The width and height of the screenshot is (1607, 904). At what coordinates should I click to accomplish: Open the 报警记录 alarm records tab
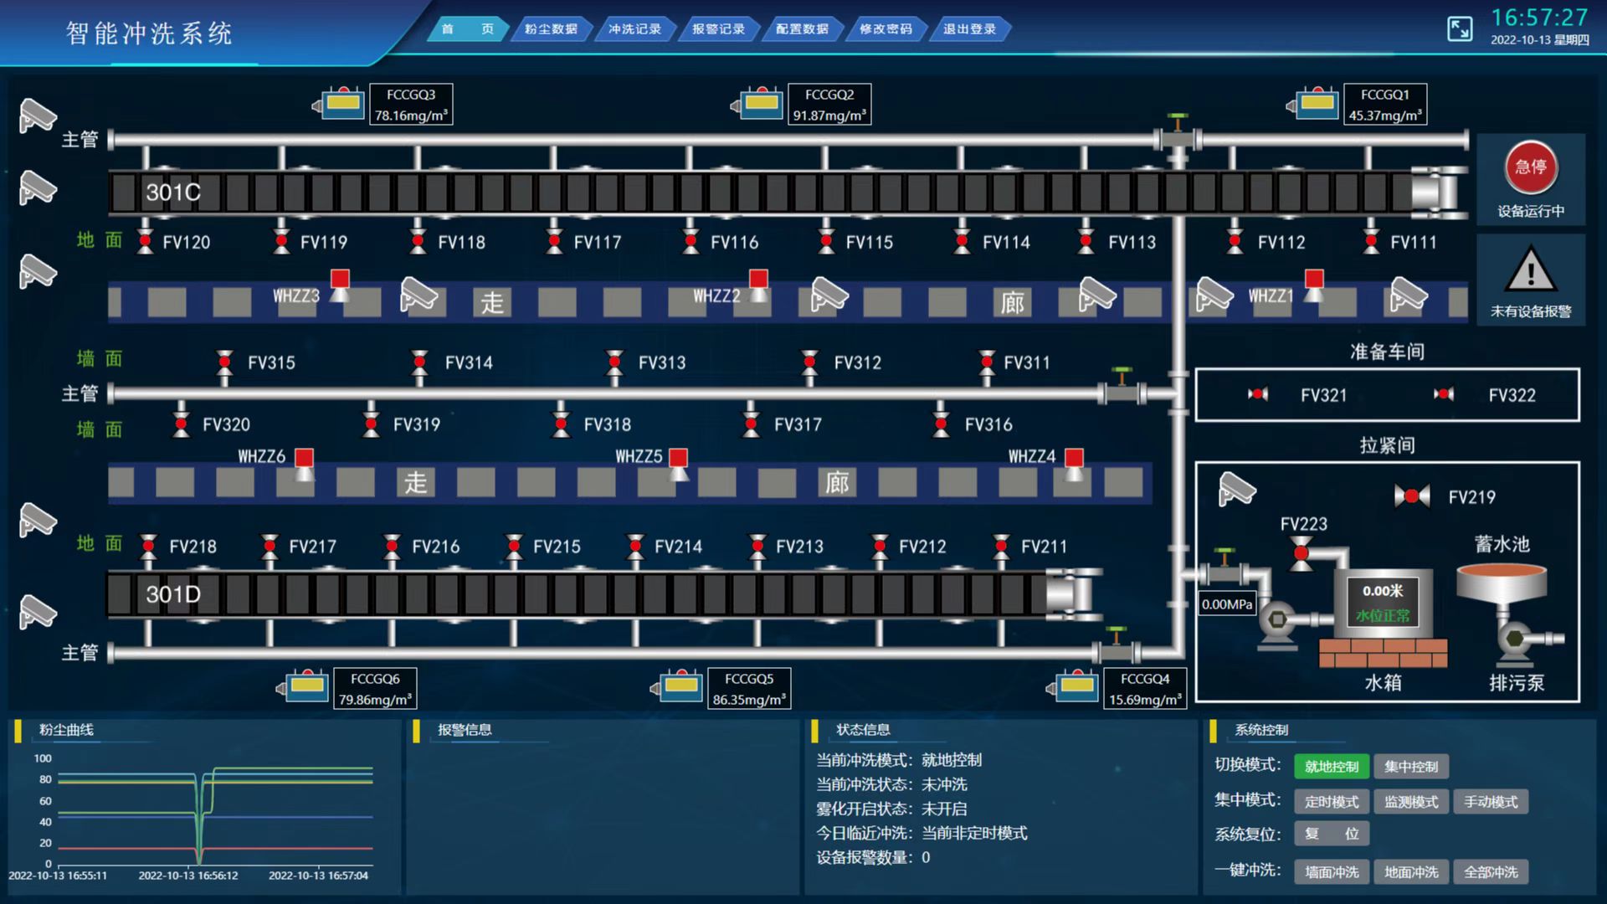718,29
